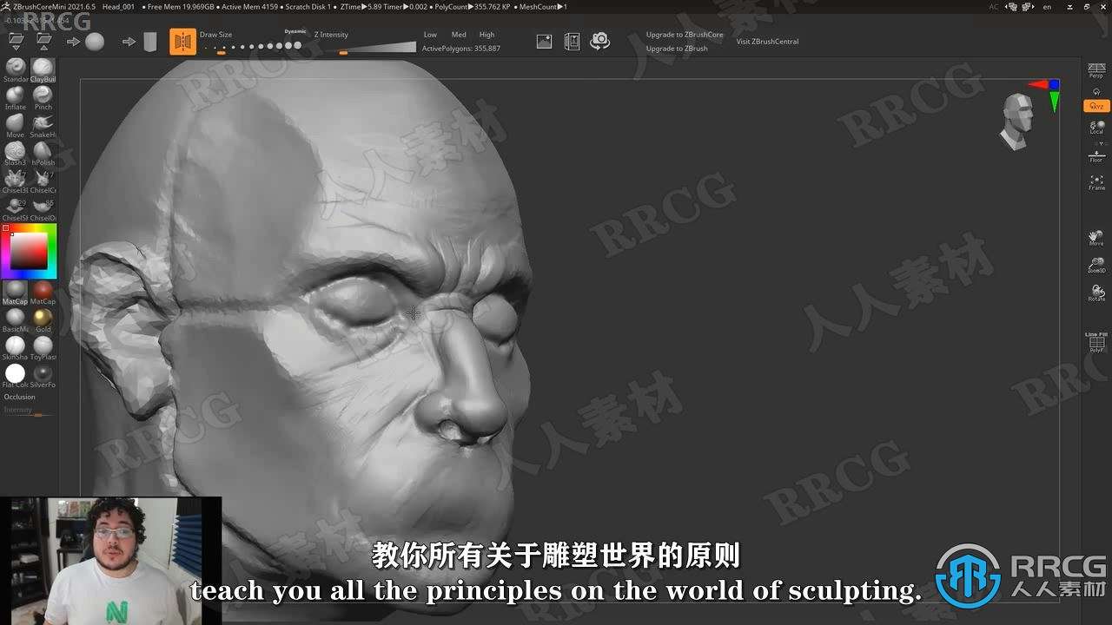
Task: Apply the Gold material
Action: coord(43,320)
